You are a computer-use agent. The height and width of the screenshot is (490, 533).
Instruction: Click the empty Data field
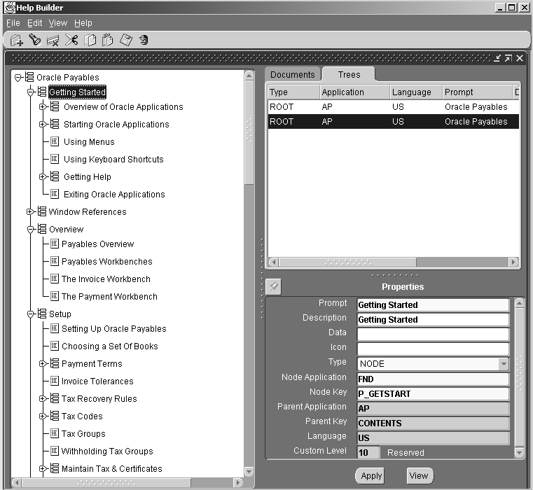pos(433,335)
